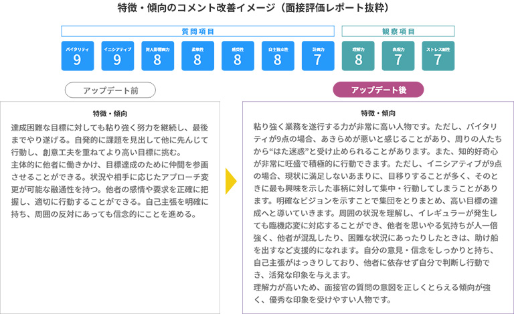Click the purple アップデート後 button

click(378, 90)
